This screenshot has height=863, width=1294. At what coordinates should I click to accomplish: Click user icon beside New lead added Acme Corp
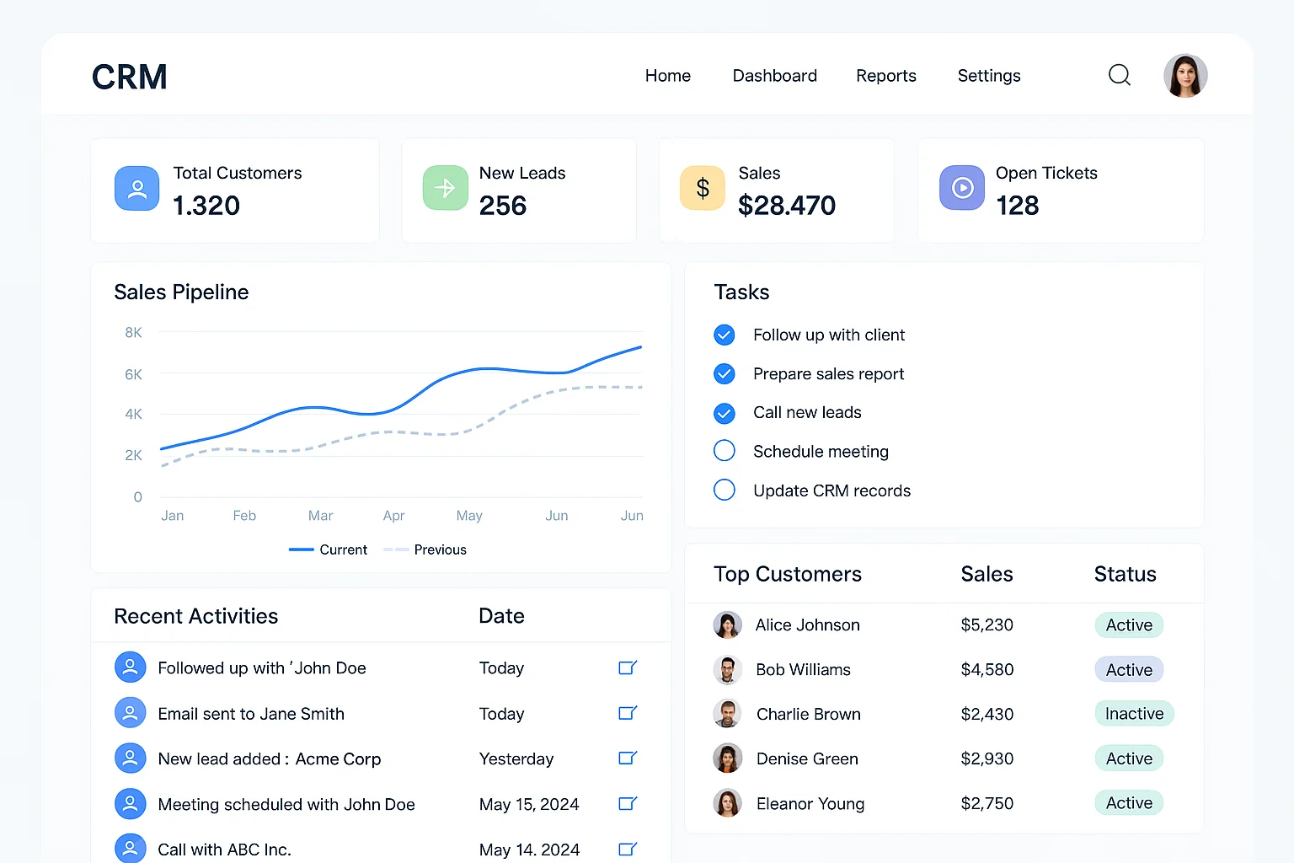130,758
